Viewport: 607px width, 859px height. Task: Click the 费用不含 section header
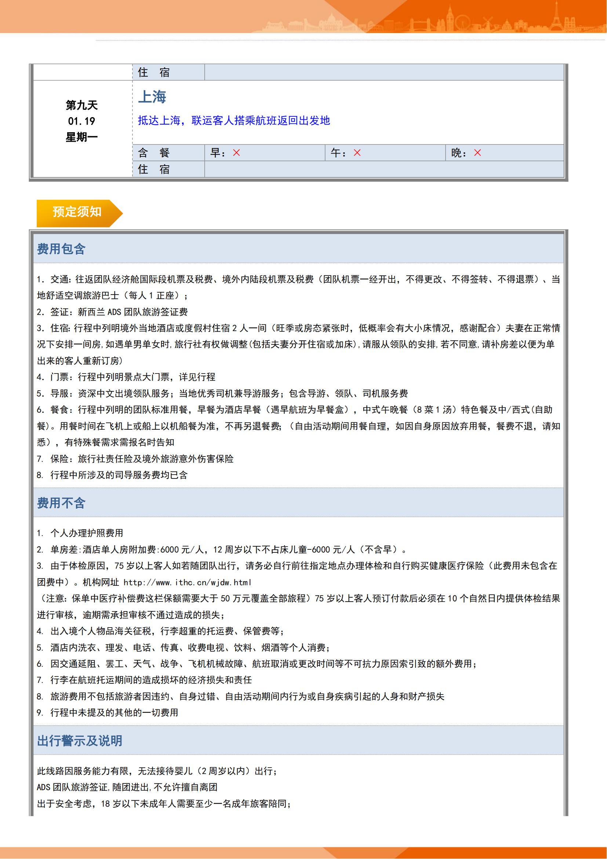61,503
